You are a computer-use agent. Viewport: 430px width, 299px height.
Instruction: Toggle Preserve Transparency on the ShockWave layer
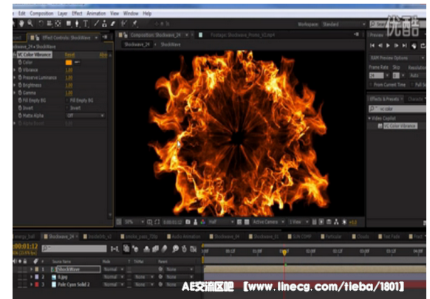pyautogui.click(x=129, y=269)
